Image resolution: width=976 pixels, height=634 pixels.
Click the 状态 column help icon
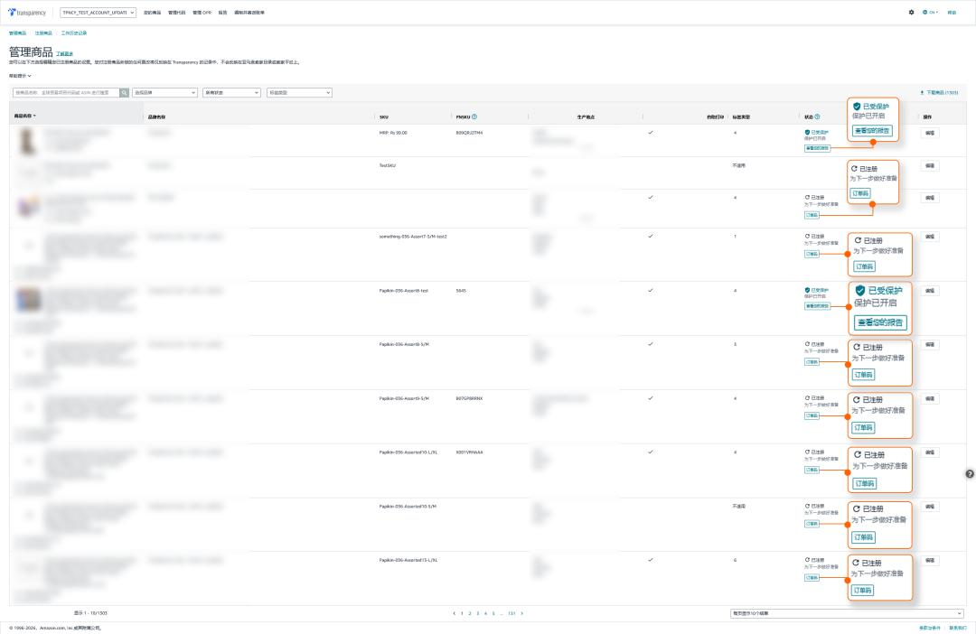coord(817,117)
